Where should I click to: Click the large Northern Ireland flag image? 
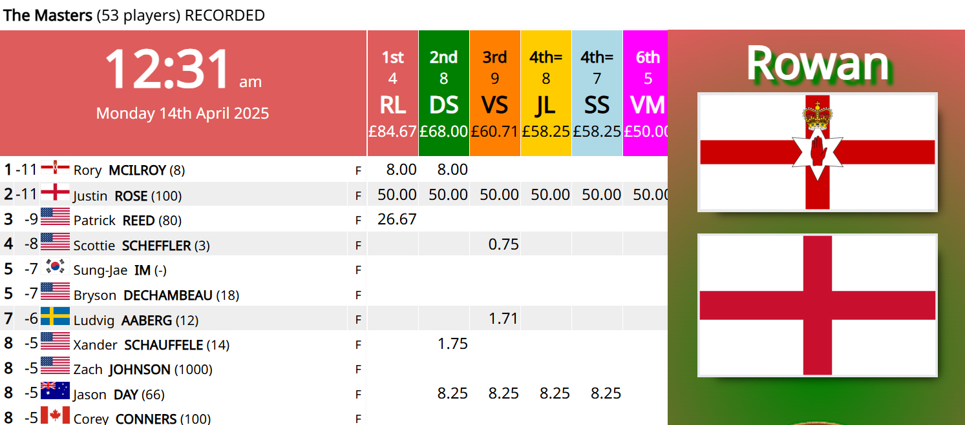click(x=818, y=152)
